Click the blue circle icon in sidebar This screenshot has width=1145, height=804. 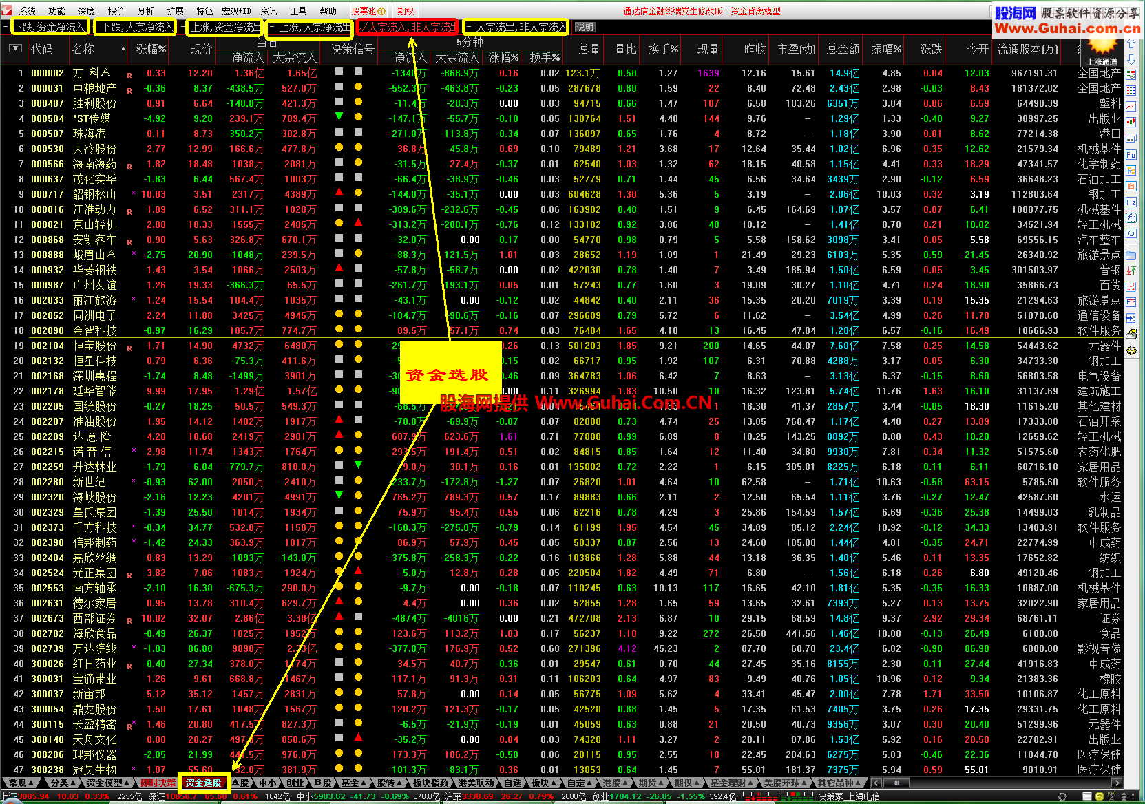[x=1131, y=233]
